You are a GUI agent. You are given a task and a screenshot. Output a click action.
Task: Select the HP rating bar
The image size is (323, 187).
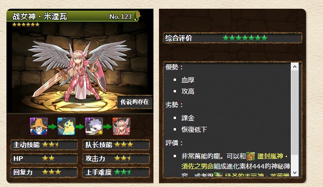(44, 159)
